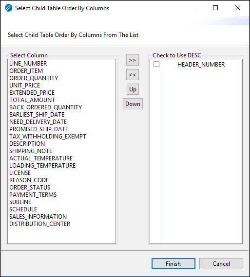Move selected column Up

133,89
